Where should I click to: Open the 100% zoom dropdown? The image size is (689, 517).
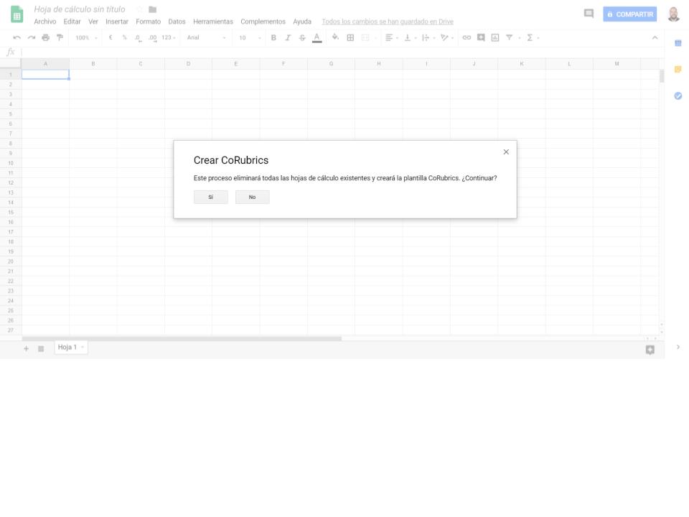(x=87, y=37)
